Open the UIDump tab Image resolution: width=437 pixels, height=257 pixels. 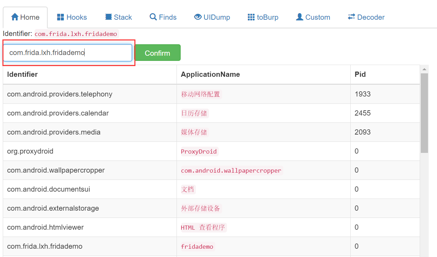[212, 17]
